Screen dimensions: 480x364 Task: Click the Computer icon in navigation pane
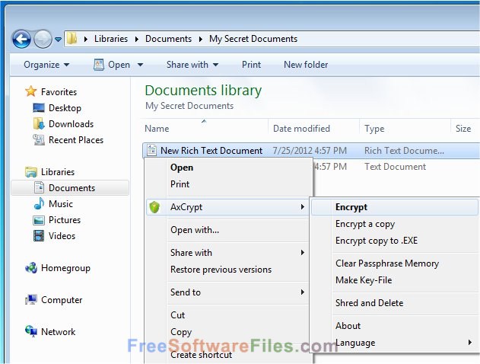click(x=31, y=300)
